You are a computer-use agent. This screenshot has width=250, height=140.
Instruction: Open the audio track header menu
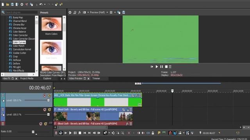point(3,124)
